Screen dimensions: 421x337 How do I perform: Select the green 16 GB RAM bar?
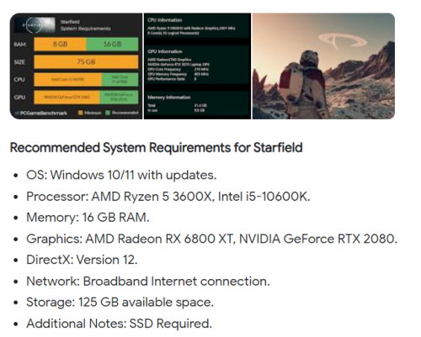(x=112, y=45)
